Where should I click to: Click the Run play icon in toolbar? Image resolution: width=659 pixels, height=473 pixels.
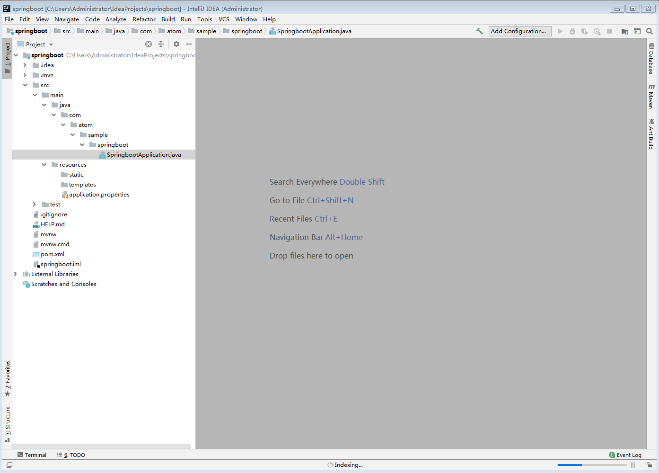click(560, 31)
